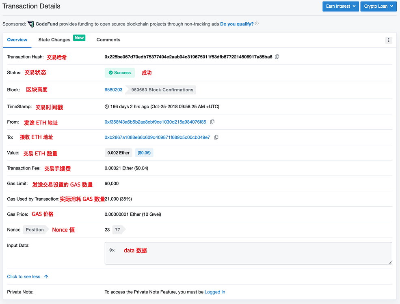Click the Logged In link for Private Note

tap(215, 292)
